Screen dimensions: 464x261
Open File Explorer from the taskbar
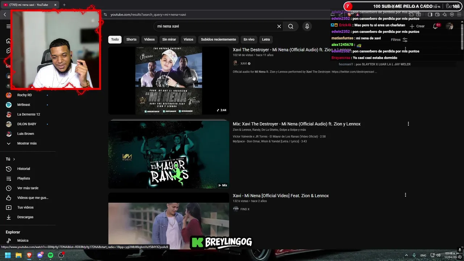tap(18, 255)
